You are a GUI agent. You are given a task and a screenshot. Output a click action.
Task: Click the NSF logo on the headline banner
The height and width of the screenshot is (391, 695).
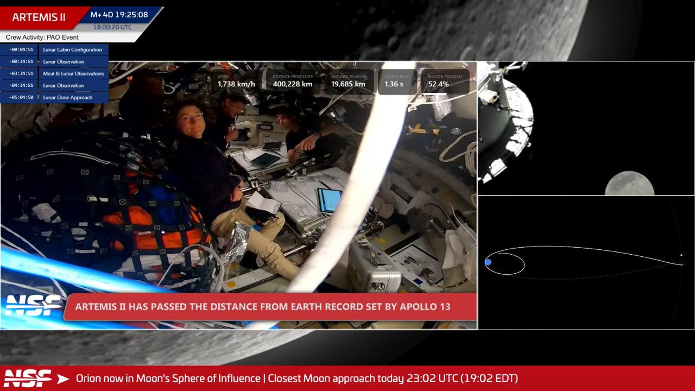[x=33, y=306]
